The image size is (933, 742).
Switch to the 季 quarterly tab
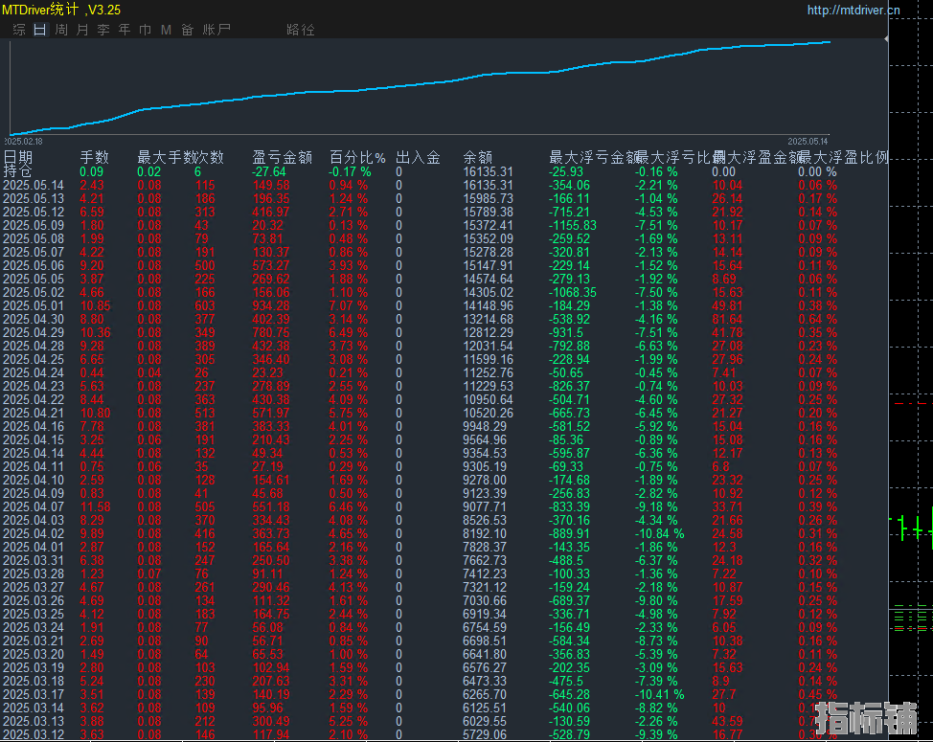(103, 29)
